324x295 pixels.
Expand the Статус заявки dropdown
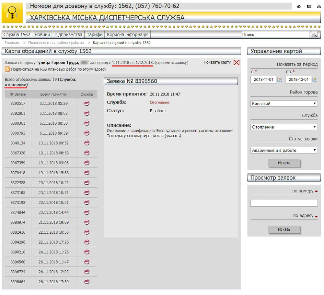(x=284, y=150)
